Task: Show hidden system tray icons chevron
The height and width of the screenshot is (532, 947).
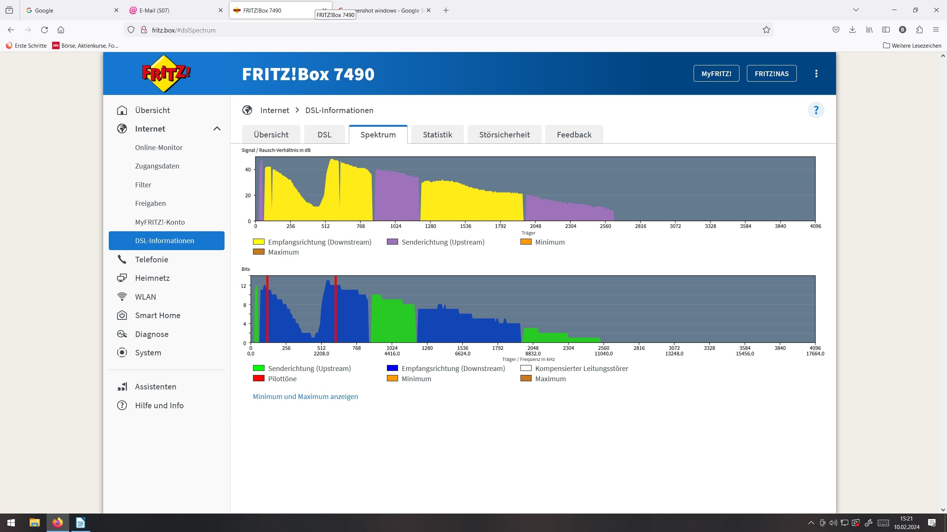Action: click(x=811, y=523)
